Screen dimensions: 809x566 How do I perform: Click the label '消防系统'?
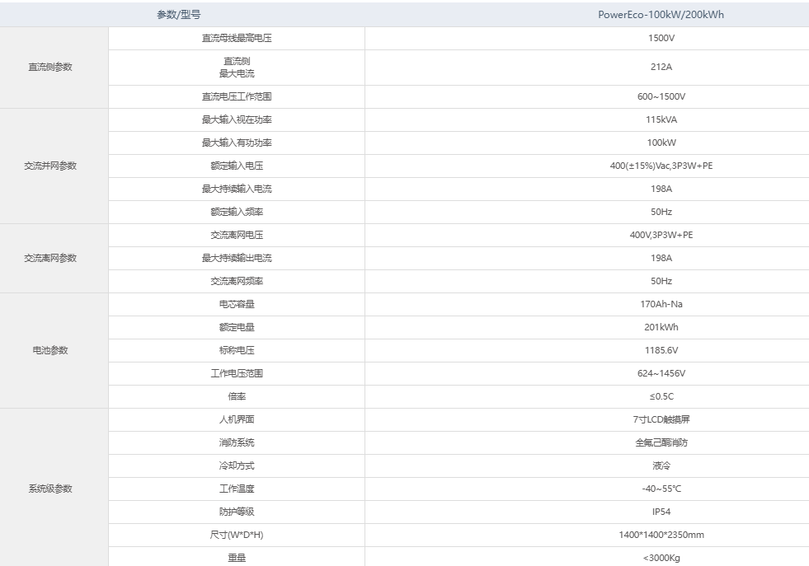pyautogui.click(x=237, y=443)
